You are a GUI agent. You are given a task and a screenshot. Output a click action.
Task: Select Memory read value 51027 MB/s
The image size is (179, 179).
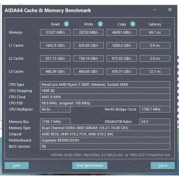55,32
